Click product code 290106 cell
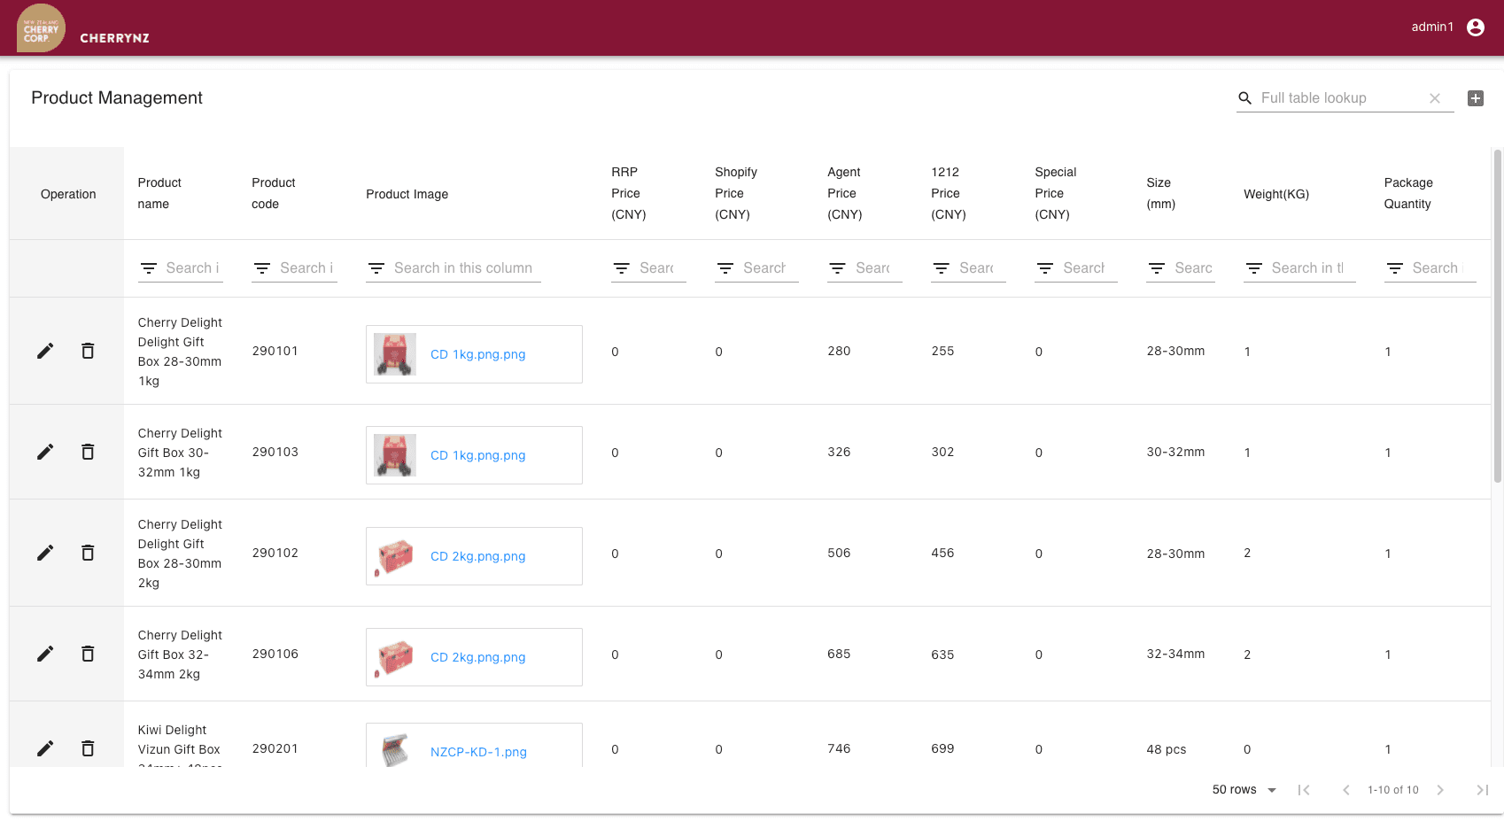Image resolution: width=1504 pixels, height=821 pixels. coord(275,654)
